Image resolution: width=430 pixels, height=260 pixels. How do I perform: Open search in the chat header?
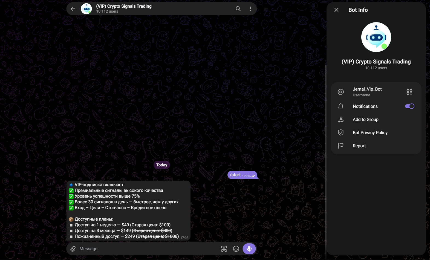click(238, 9)
